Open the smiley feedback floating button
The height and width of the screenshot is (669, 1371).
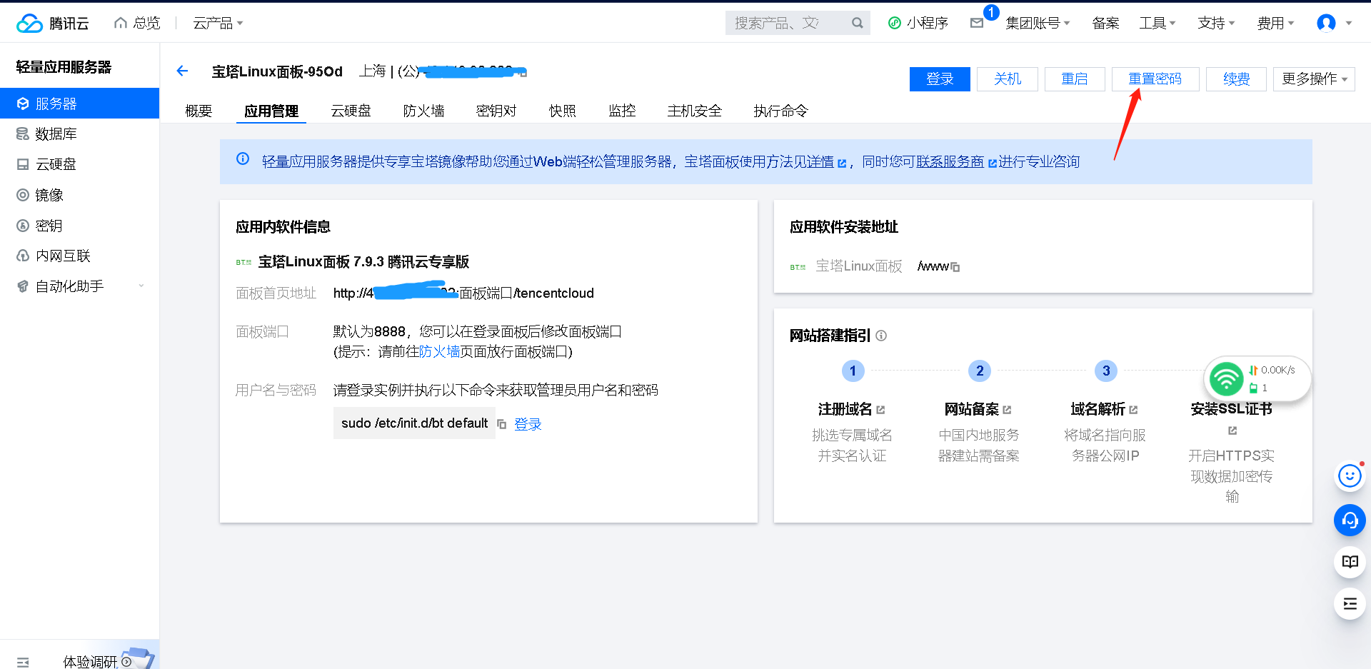click(1350, 476)
